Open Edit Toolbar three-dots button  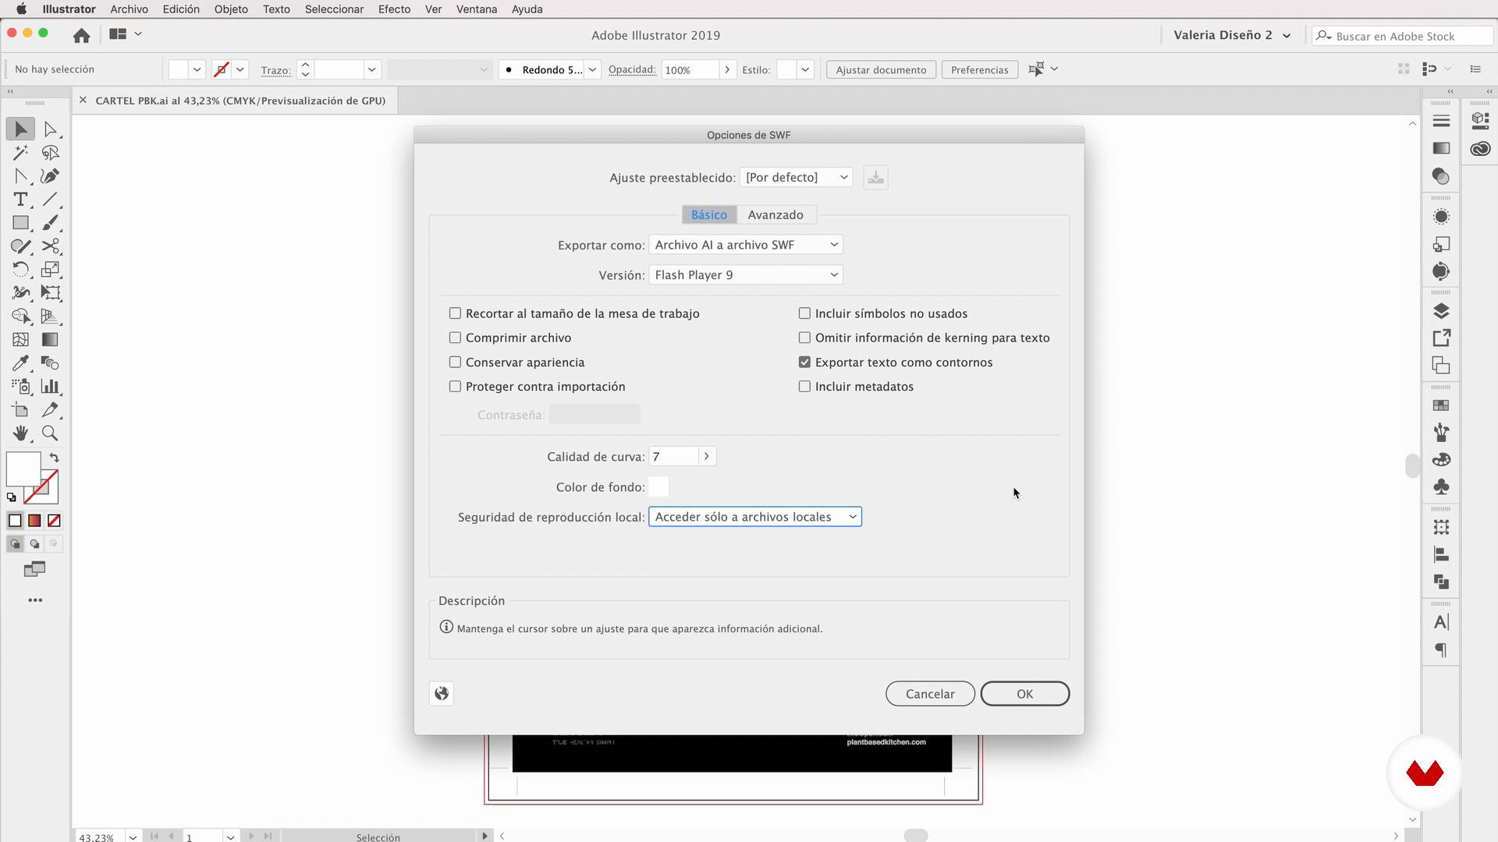tap(35, 600)
